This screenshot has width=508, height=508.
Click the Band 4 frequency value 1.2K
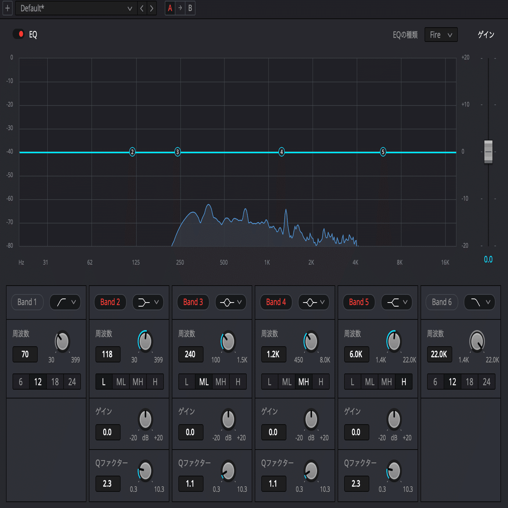[x=273, y=354]
